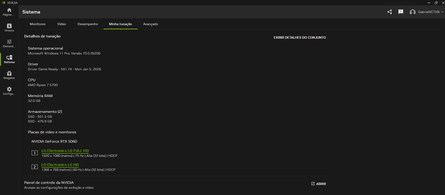Switch to the Monitores tab
The image size is (445, 195).
click(x=37, y=24)
